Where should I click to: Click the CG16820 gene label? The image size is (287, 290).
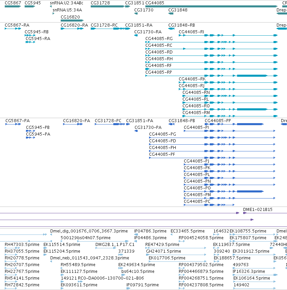70,17
